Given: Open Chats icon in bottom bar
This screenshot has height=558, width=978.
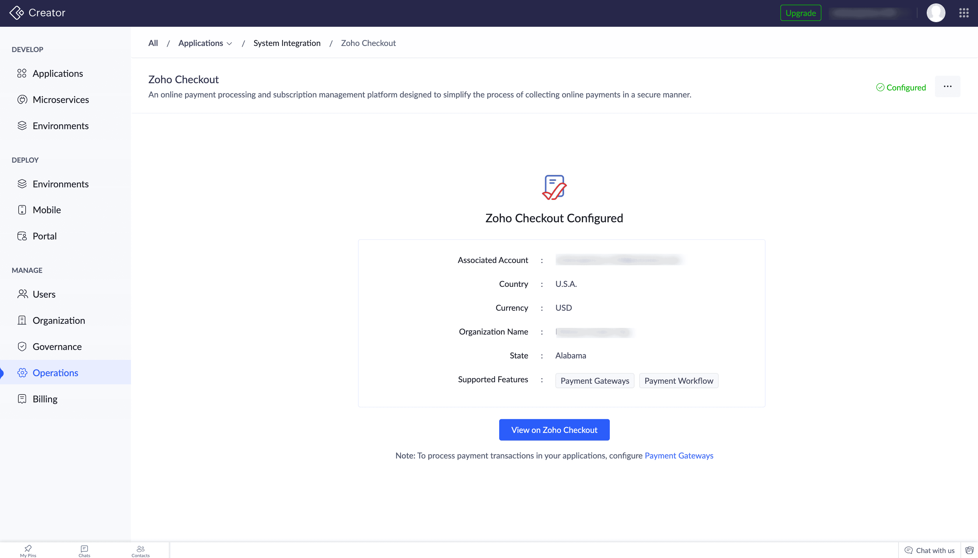Looking at the screenshot, I should click(84, 551).
